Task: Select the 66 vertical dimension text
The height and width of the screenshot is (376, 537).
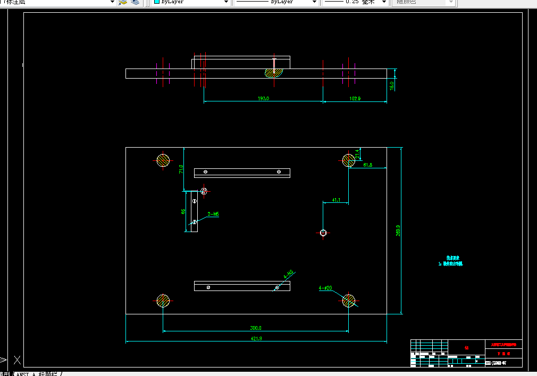Action: click(x=183, y=211)
